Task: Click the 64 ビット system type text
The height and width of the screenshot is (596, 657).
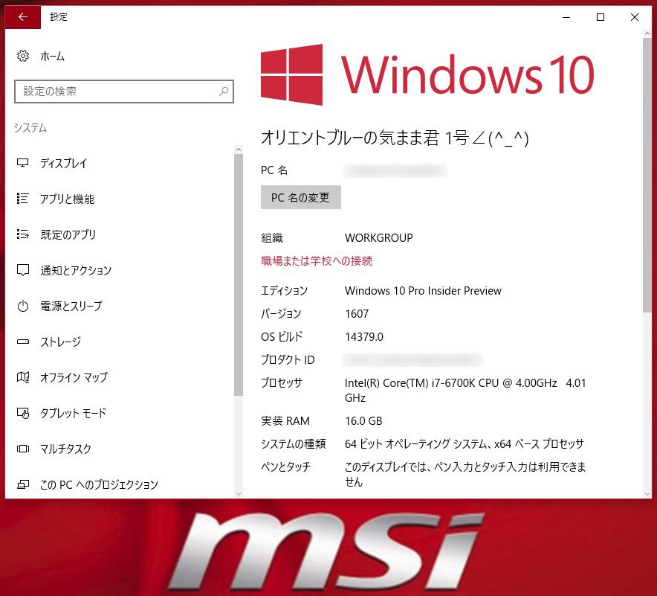Action: click(465, 443)
